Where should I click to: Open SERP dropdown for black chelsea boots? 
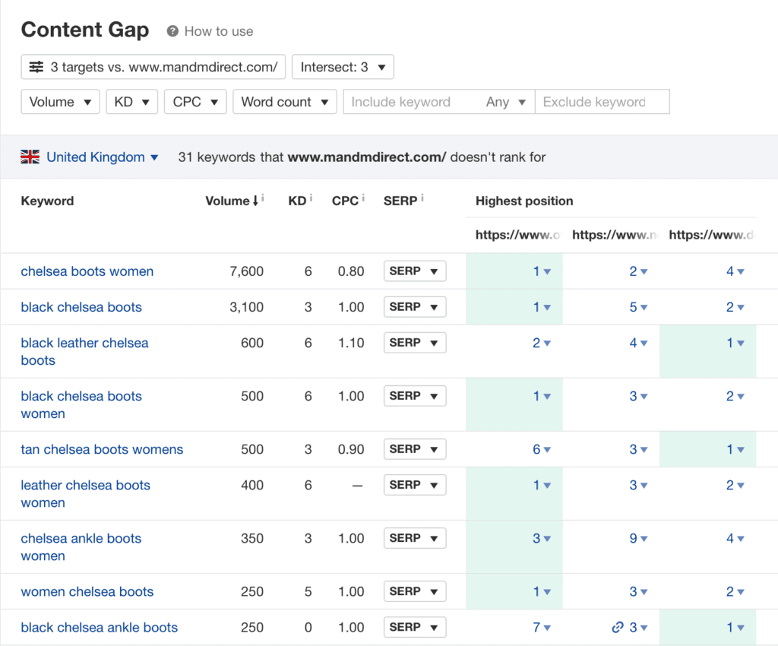tap(415, 306)
